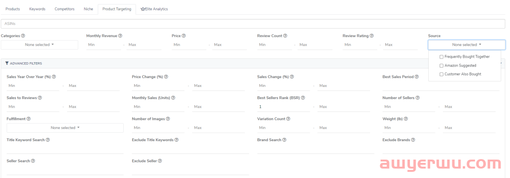Show Monthly Revenue help tooltip icon
The height and width of the screenshot is (178, 510).
click(x=120, y=36)
